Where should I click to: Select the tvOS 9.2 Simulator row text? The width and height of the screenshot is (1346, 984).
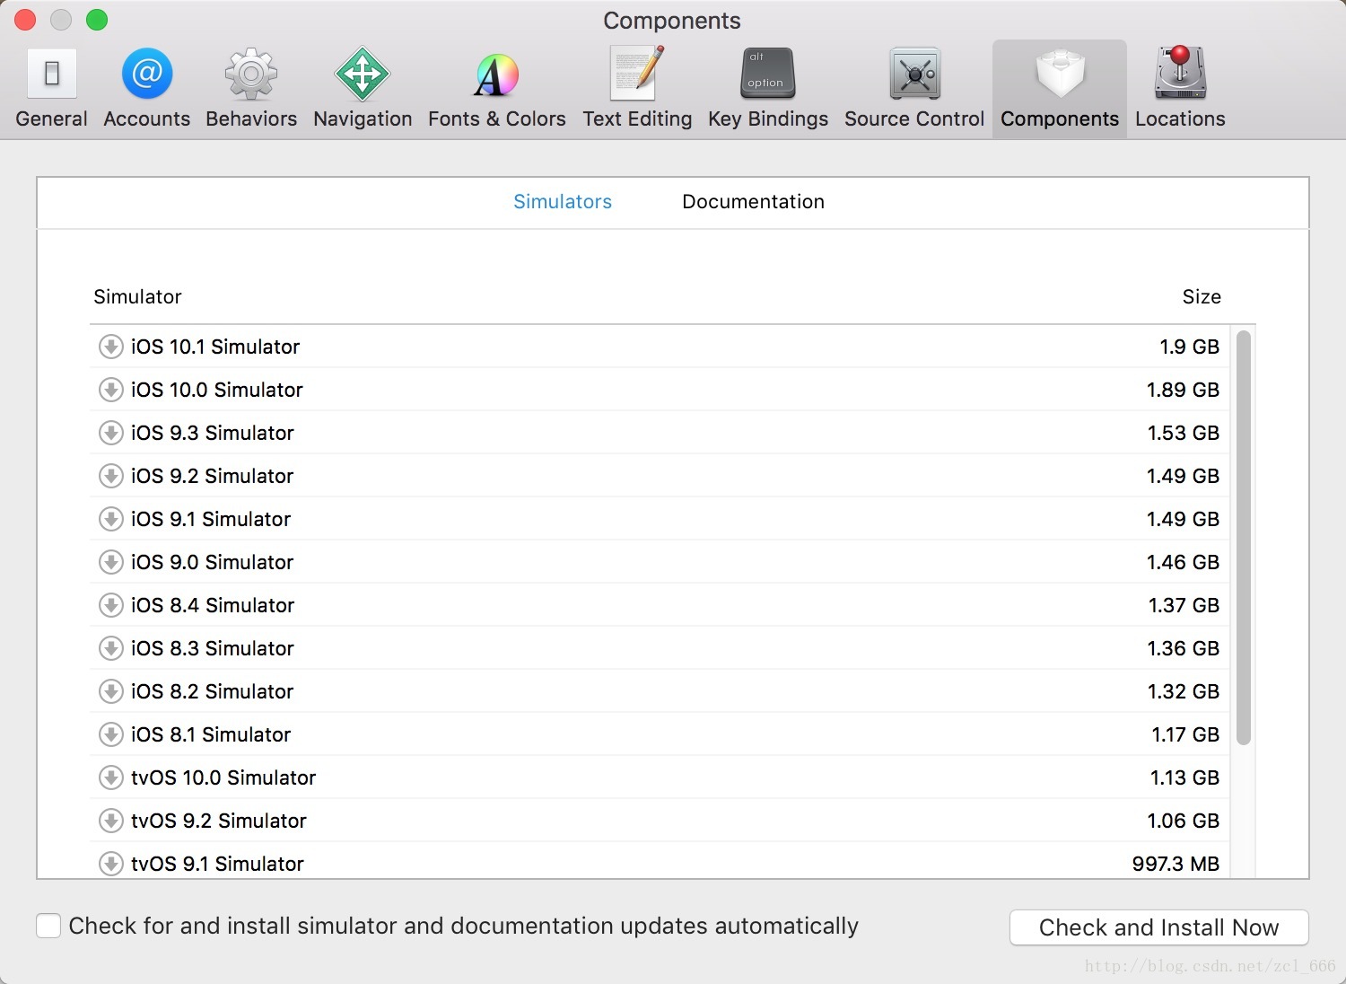coord(219,821)
